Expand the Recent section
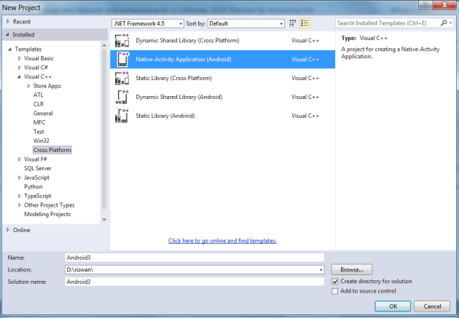 (8, 21)
